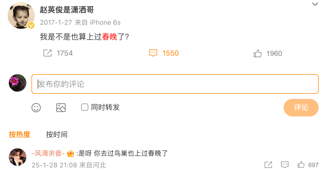
Task: Like the comment with 697 likes
Action: (x=301, y=165)
